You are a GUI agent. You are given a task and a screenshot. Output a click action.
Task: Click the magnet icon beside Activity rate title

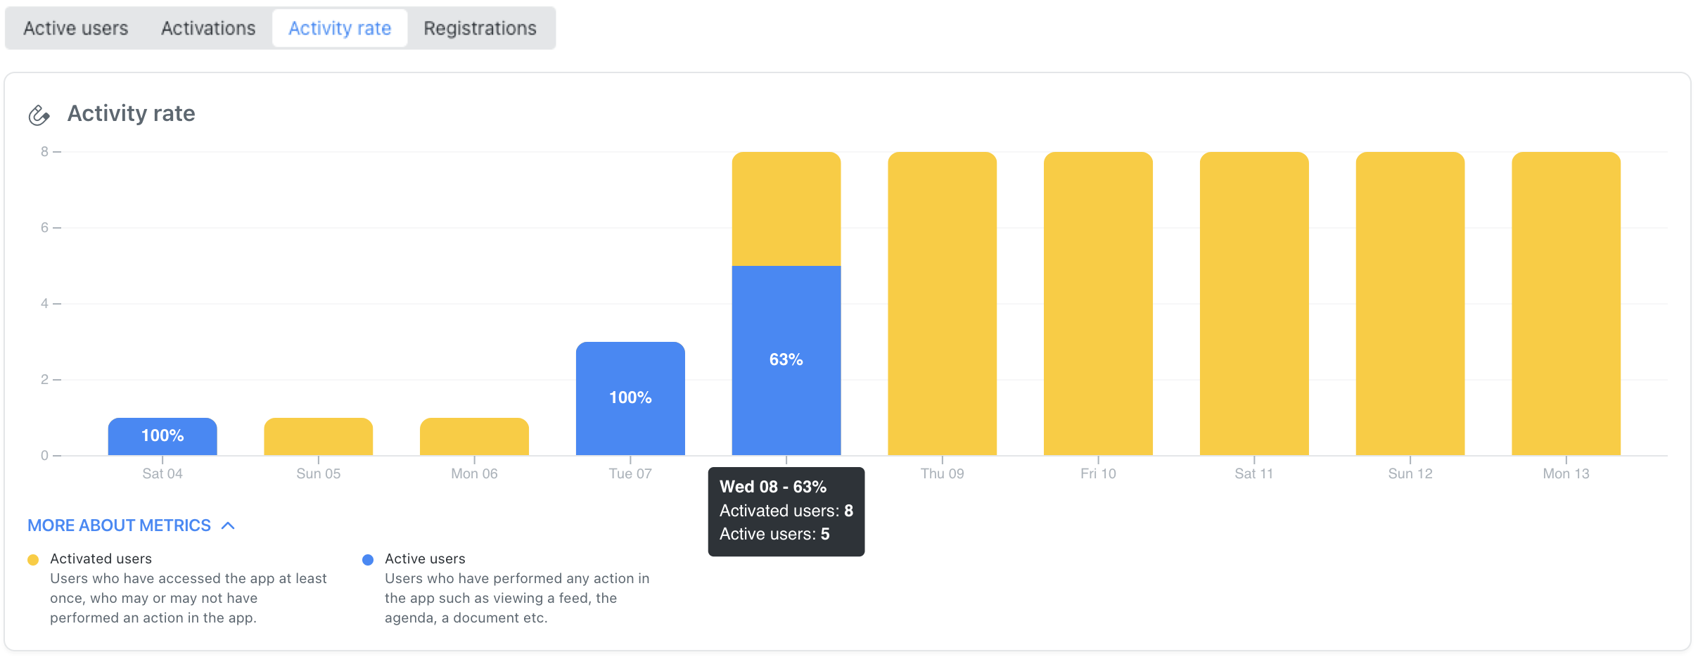39,113
